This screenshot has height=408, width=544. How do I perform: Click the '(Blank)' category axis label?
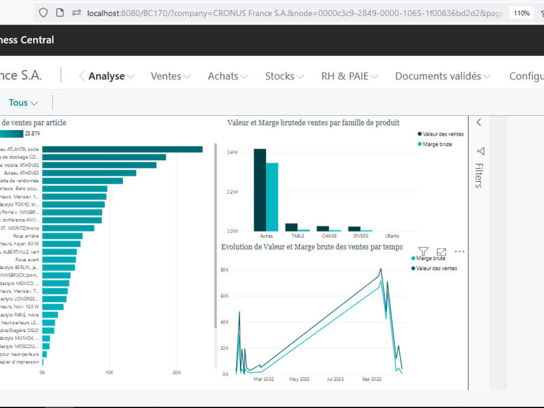[392, 236]
